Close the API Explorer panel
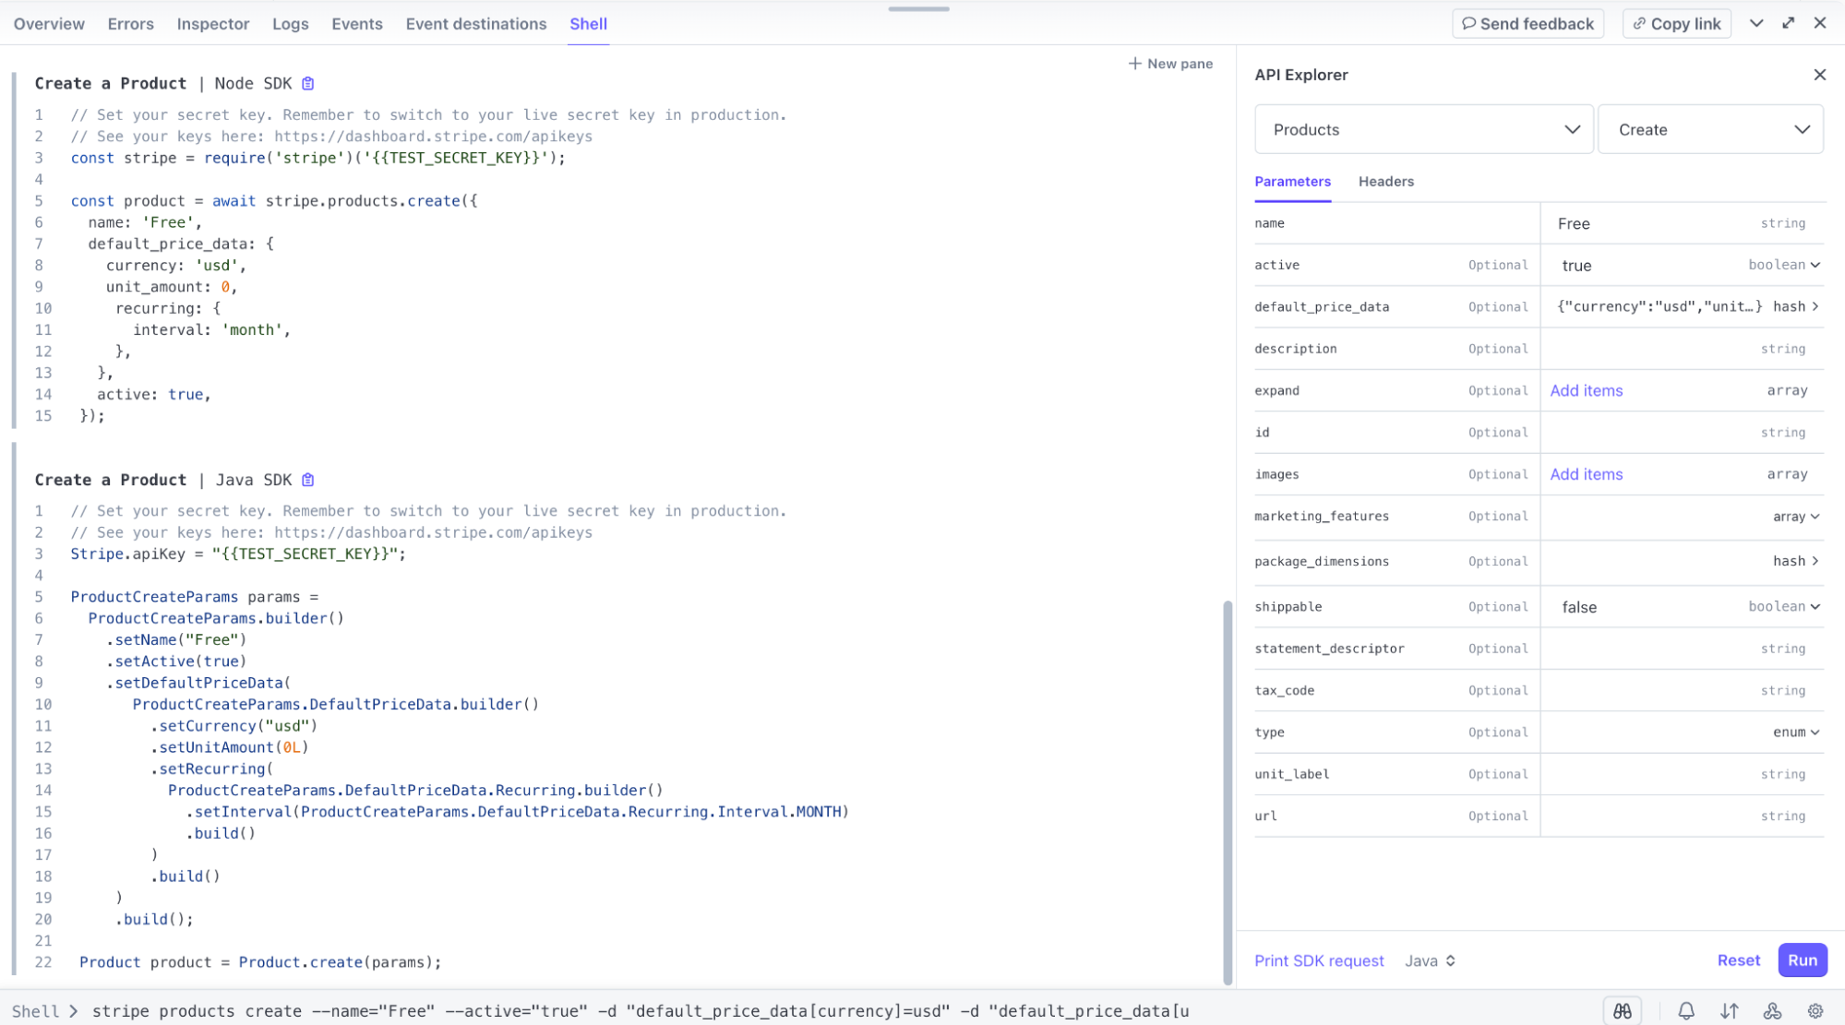The width and height of the screenshot is (1845, 1025). click(x=1819, y=75)
